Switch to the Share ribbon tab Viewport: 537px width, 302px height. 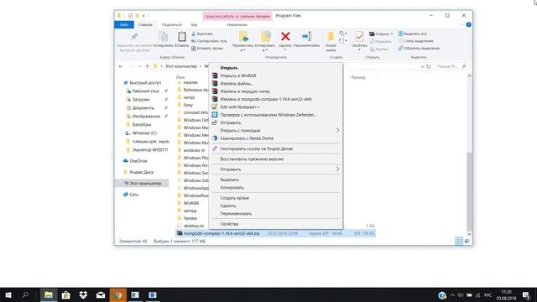171,24
